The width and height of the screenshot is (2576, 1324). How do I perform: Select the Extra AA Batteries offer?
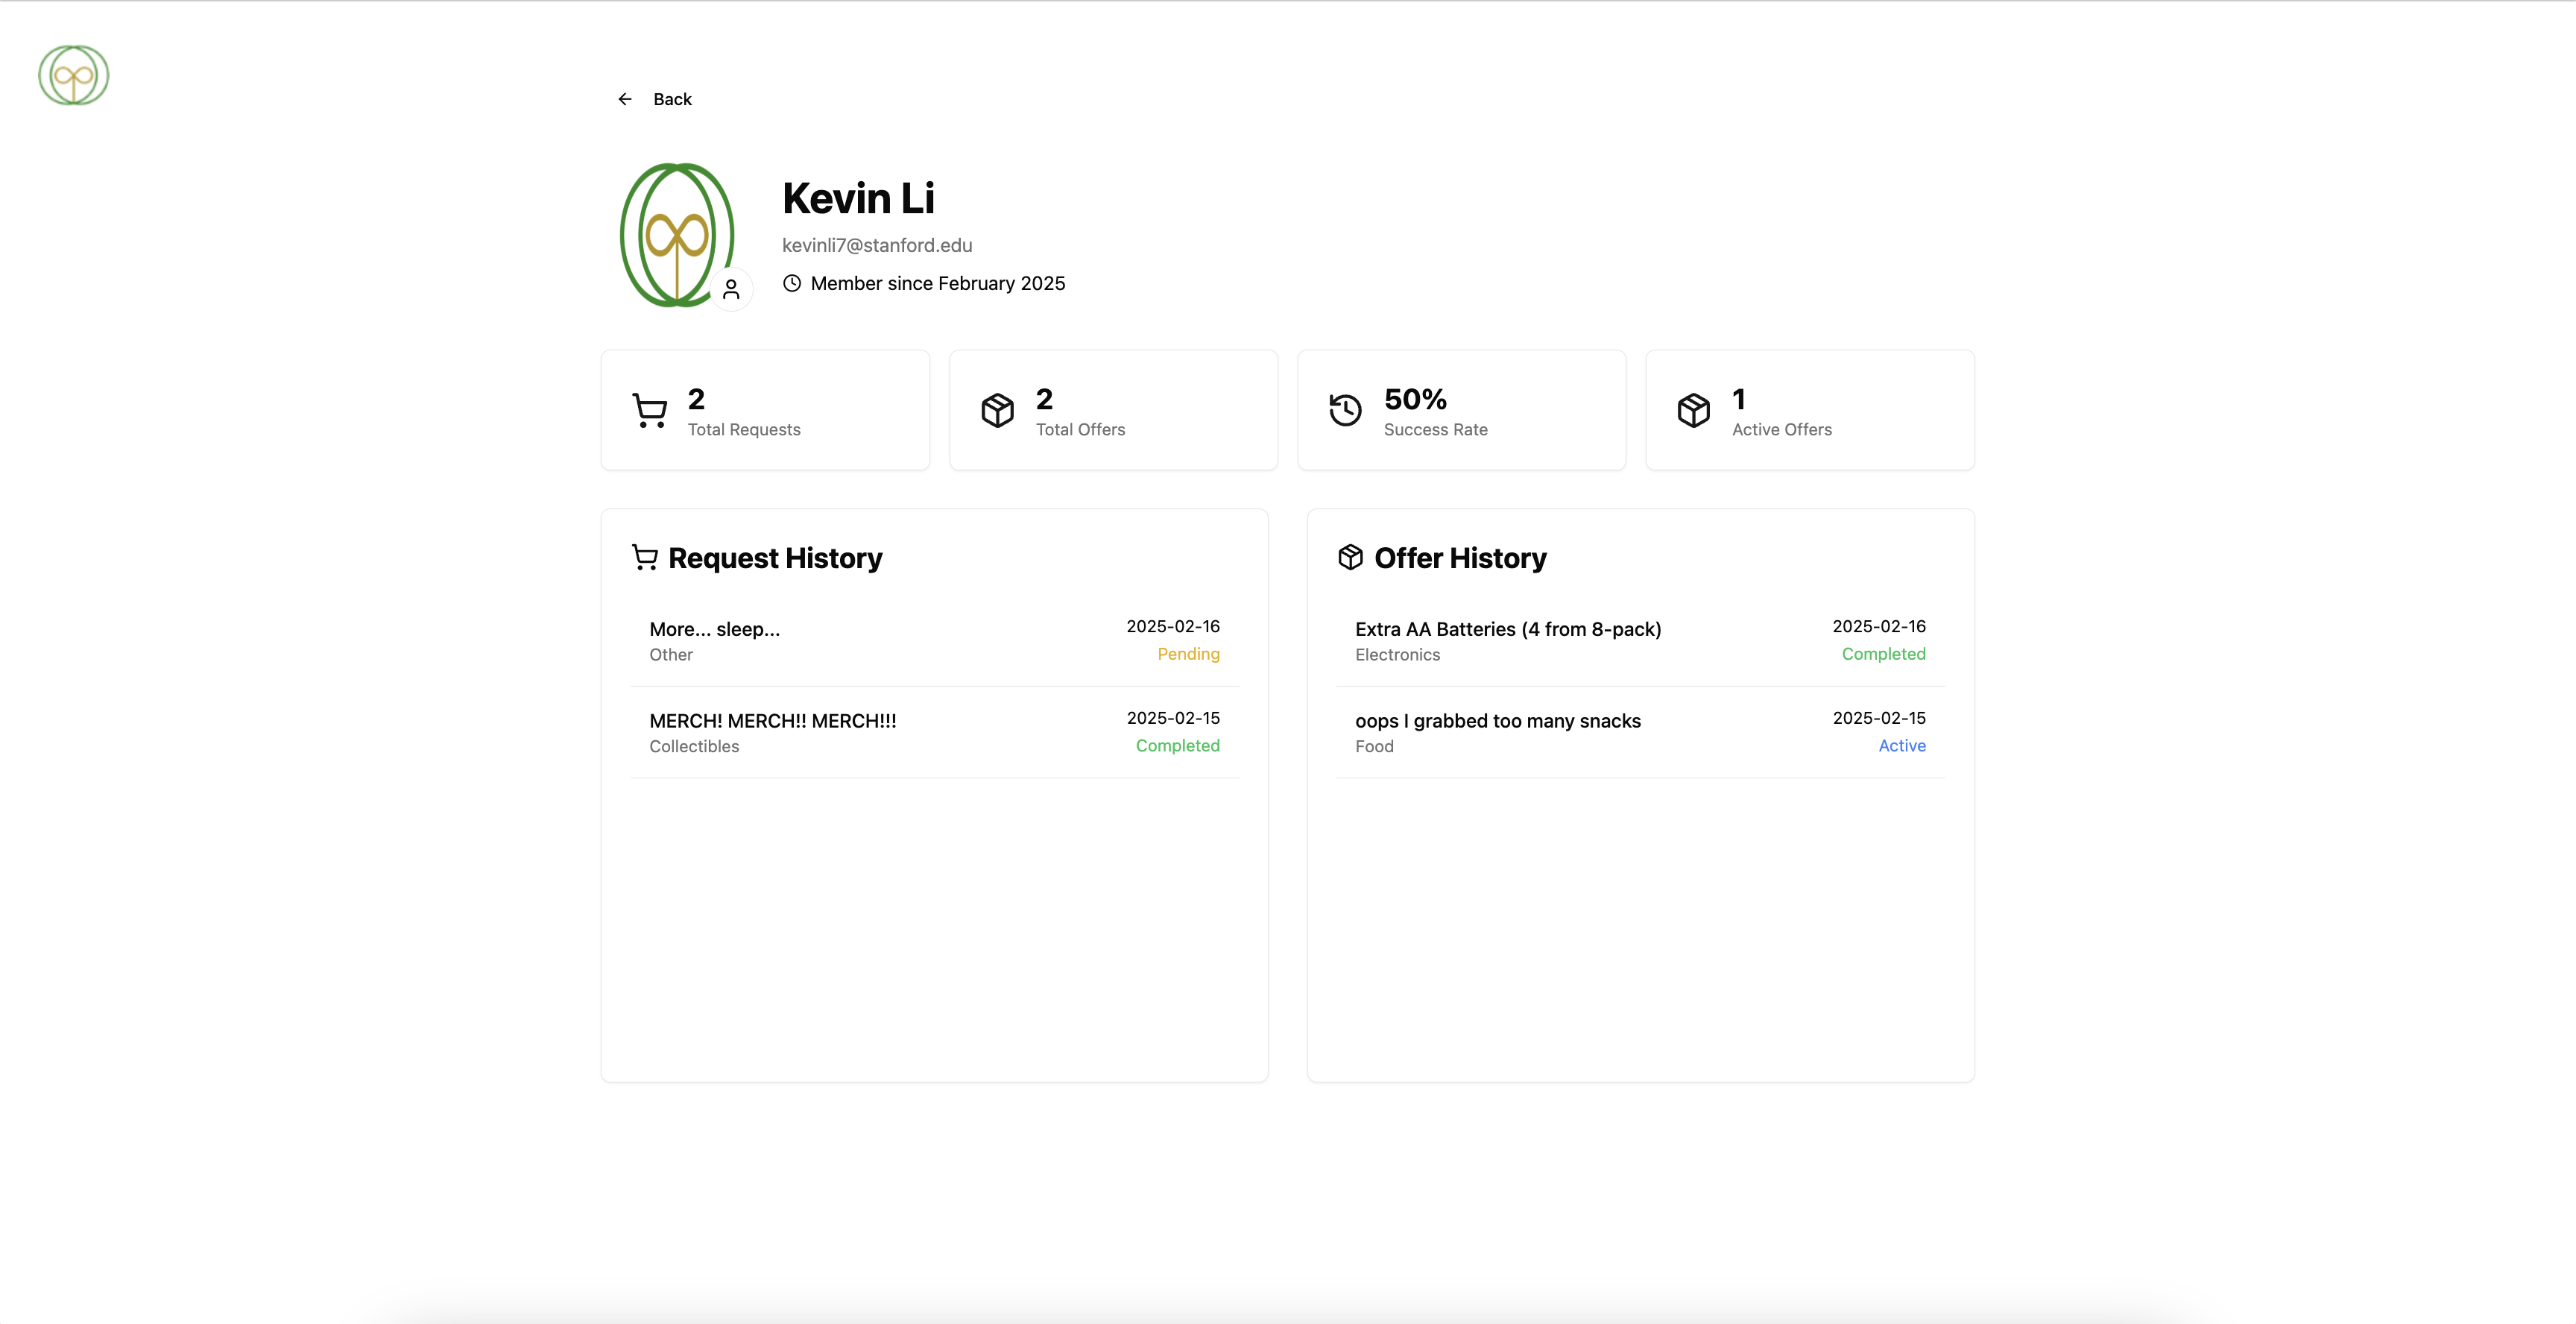(1507, 629)
